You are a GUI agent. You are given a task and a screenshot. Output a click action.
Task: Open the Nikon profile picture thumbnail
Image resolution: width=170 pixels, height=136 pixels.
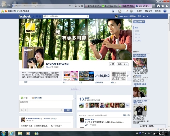(x=33, y=58)
